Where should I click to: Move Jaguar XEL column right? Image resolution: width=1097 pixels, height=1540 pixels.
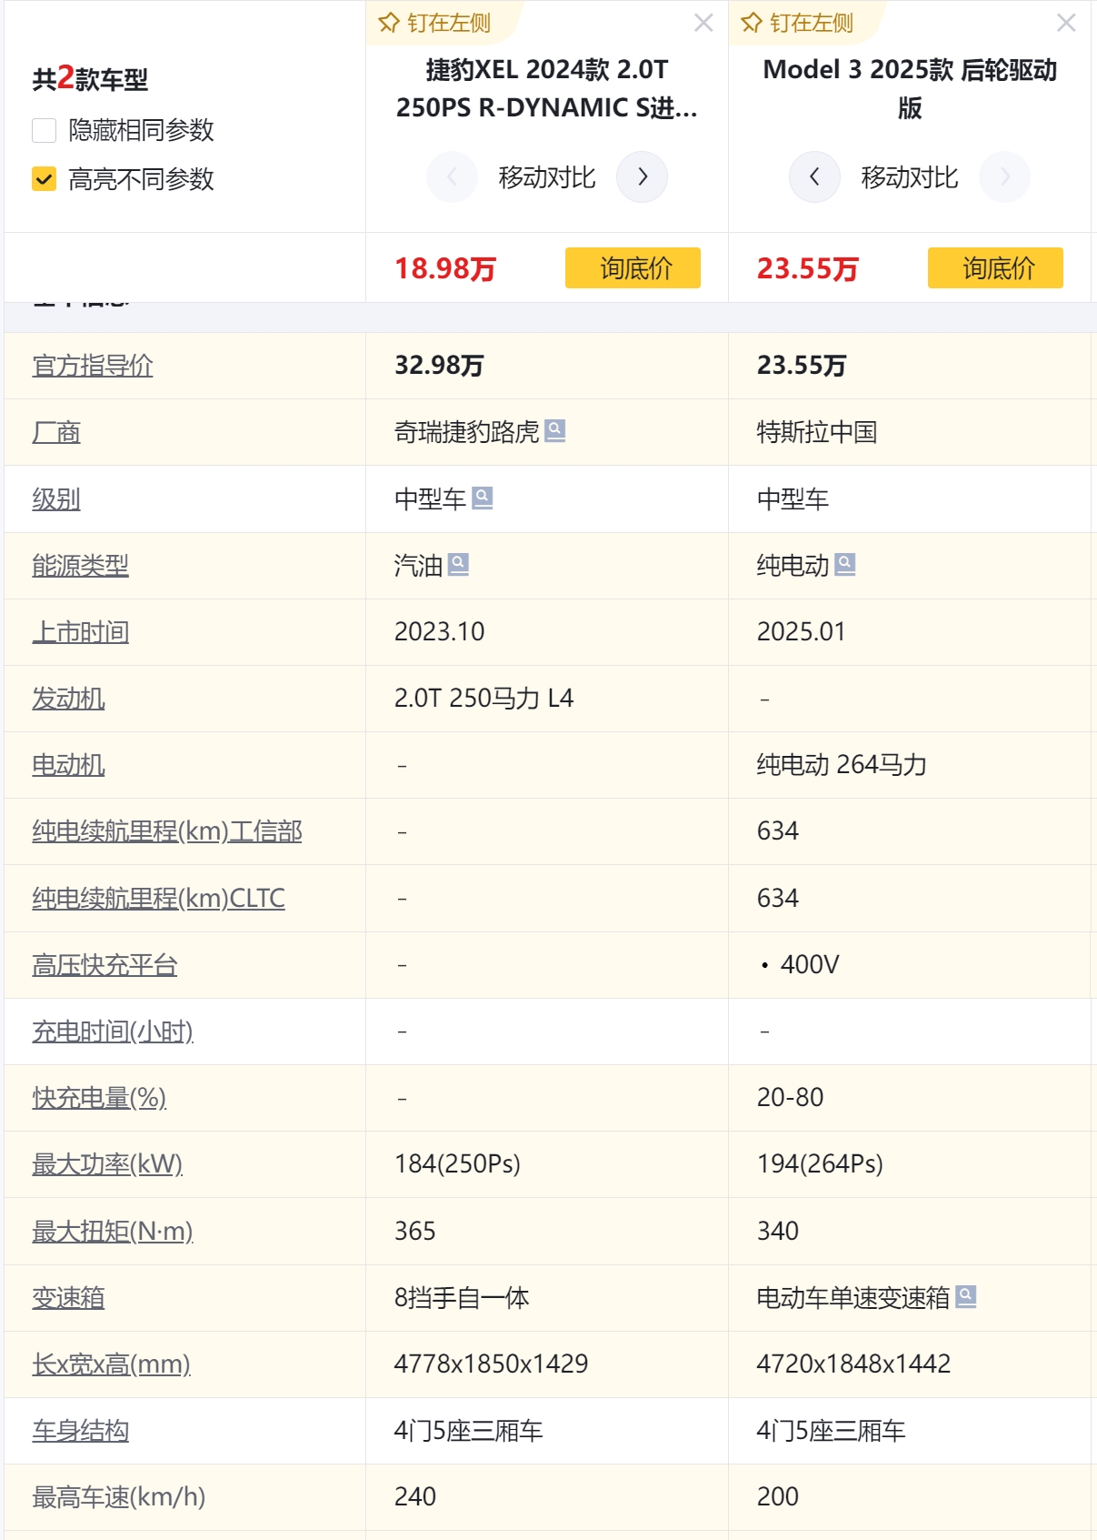point(642,176)
